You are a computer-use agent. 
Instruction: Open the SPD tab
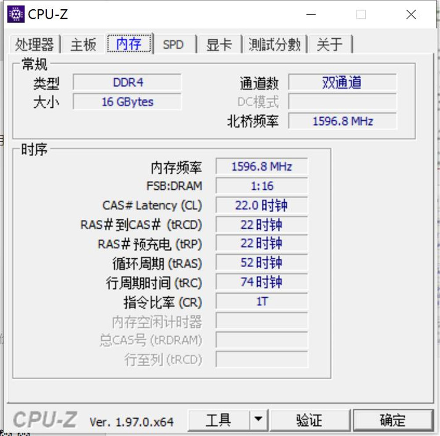[174, 44]
